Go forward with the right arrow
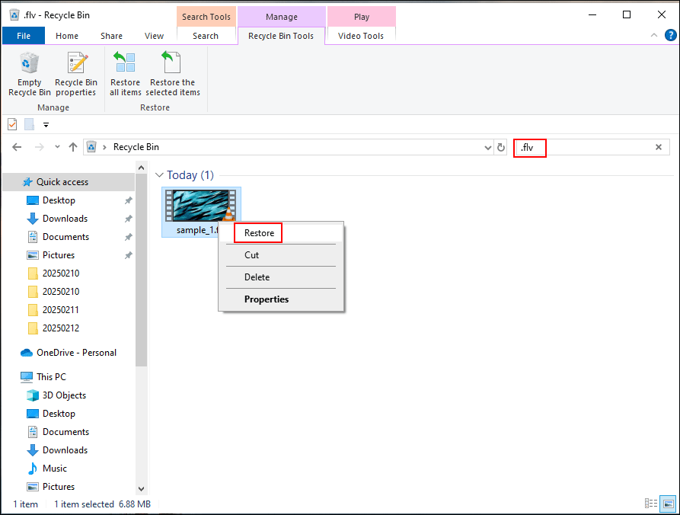The image size is (680, 515). (x=40, y=147)
